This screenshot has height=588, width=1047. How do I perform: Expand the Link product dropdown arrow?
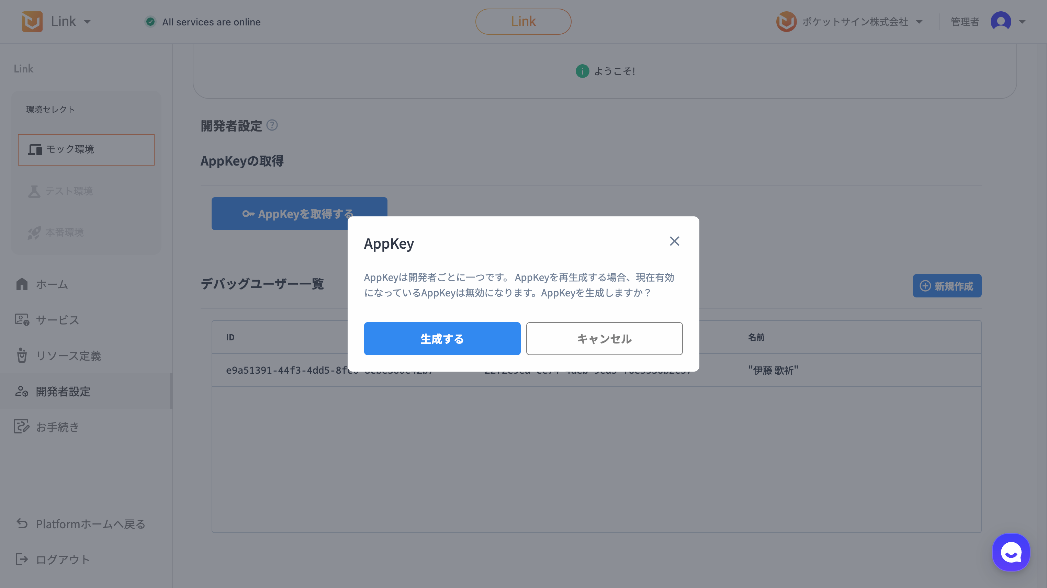coord(87,22)
